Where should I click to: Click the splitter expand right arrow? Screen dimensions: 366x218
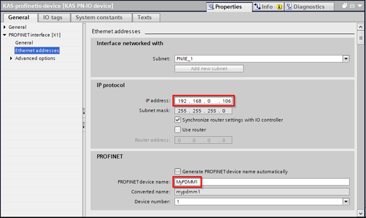[84, 127]
